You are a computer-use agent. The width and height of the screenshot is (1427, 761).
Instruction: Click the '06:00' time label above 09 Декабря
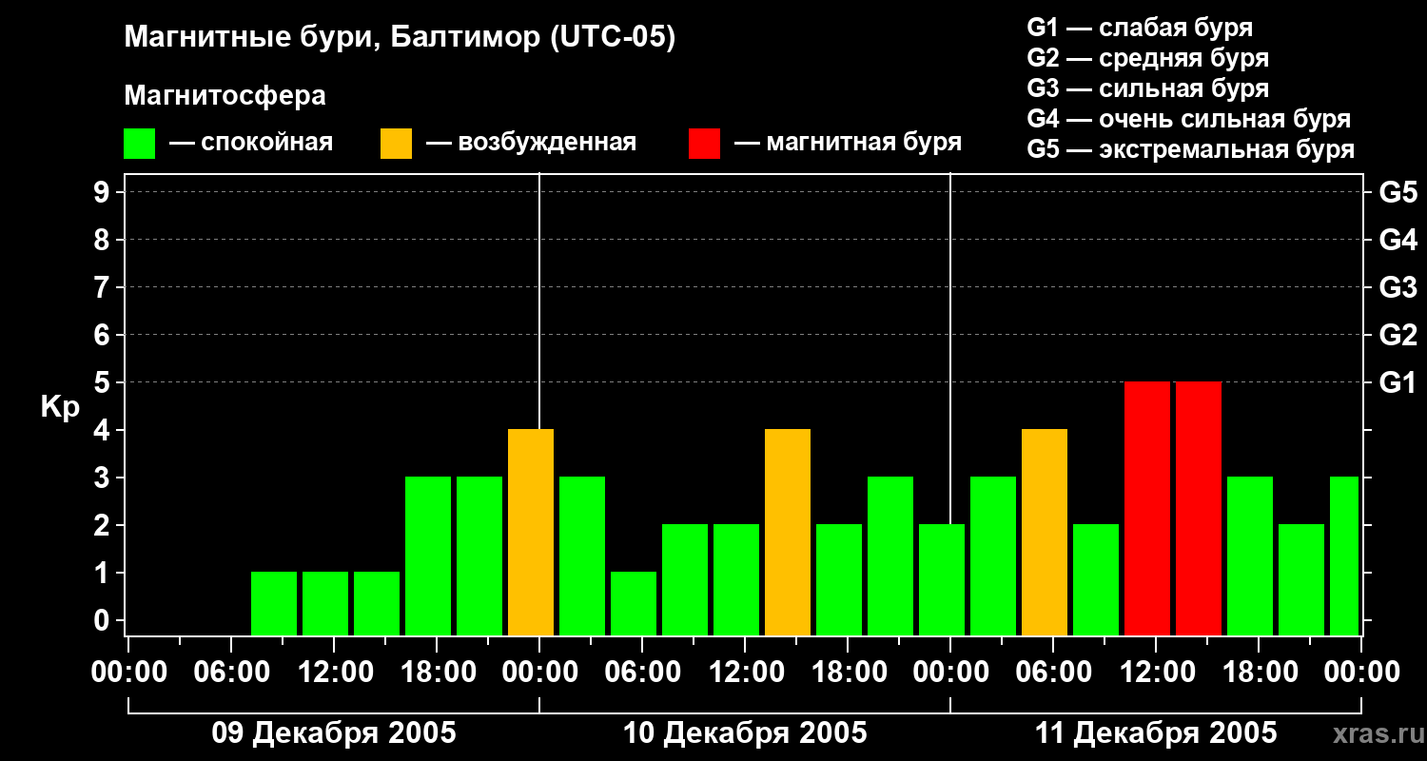230,672
